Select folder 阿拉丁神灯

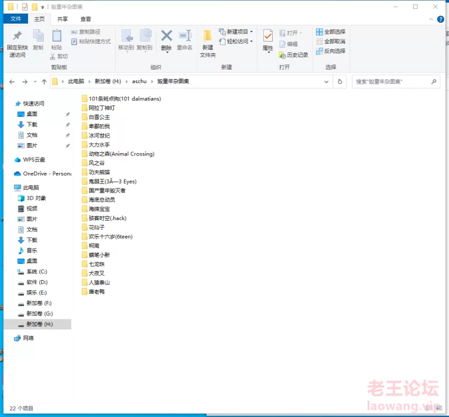tap(98, 108)
